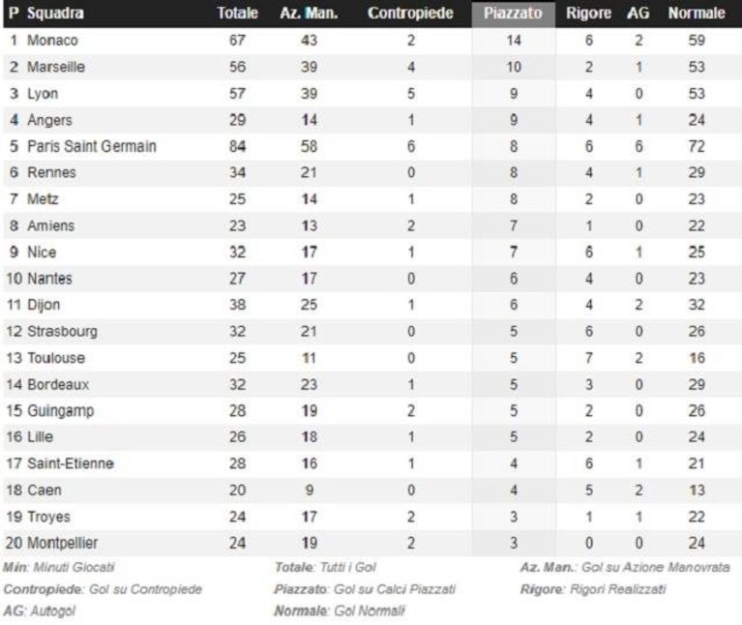Click the Contropiede column header
Screen dimensions: 742x625
tap(410, 14)
